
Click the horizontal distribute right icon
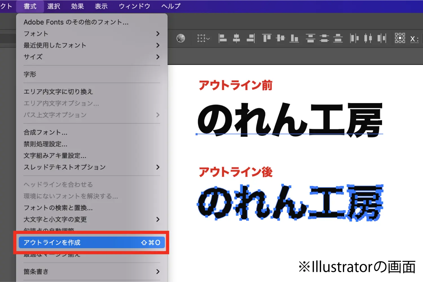pyautogui.click(x=381, y=38)
